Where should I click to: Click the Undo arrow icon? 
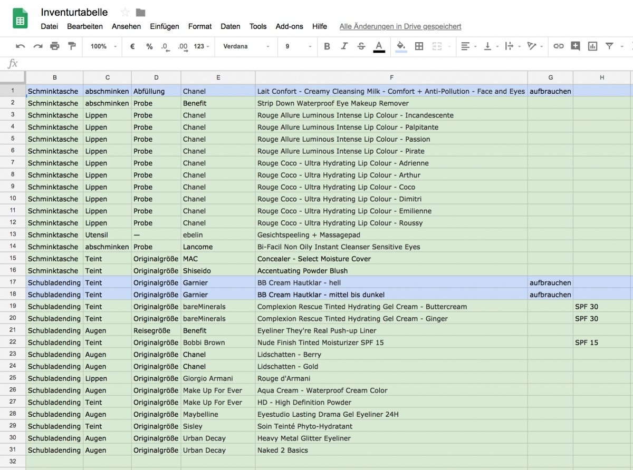[x=21, y=46]
